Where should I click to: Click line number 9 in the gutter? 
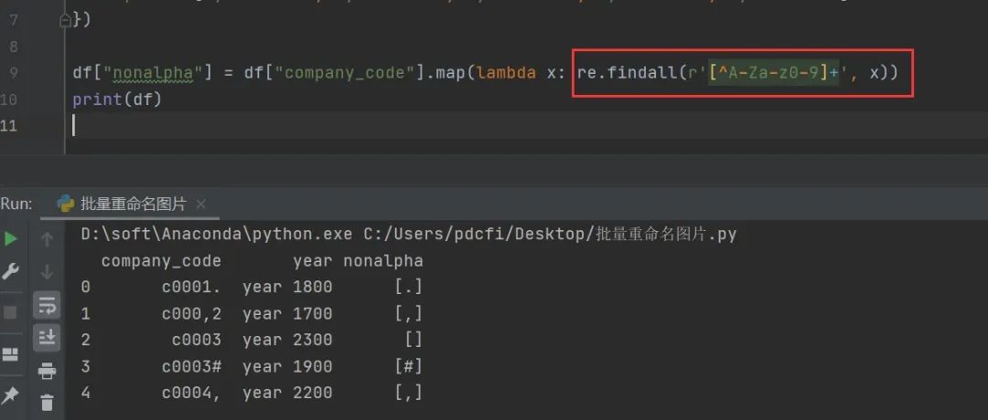(13, 73)
